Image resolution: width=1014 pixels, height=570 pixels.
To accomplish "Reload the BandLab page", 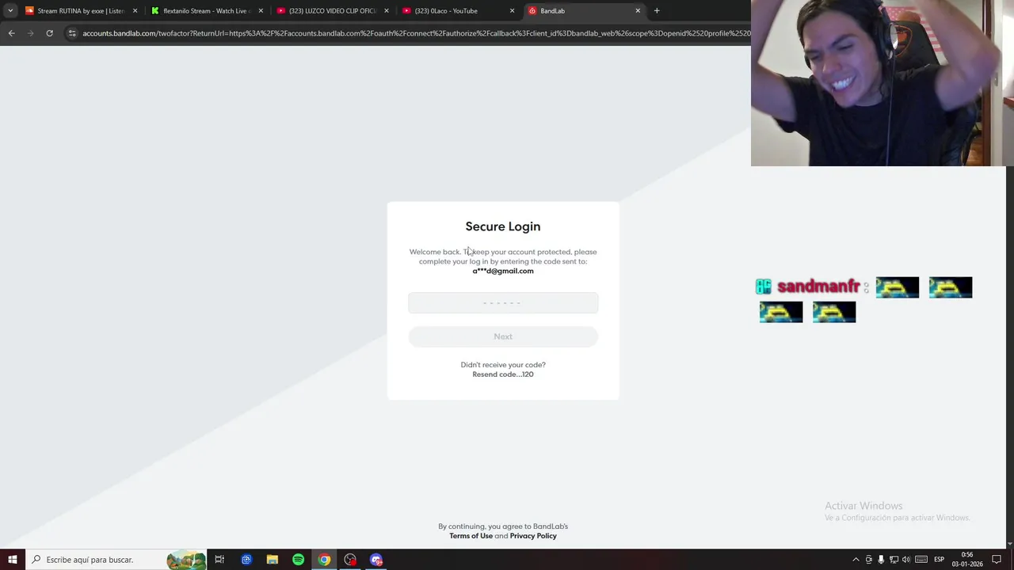I will coord(49,33).
